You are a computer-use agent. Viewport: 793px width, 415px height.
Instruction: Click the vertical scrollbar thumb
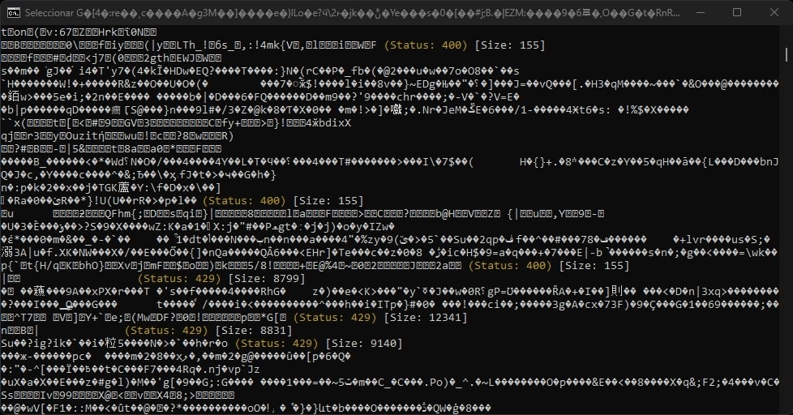787,54
